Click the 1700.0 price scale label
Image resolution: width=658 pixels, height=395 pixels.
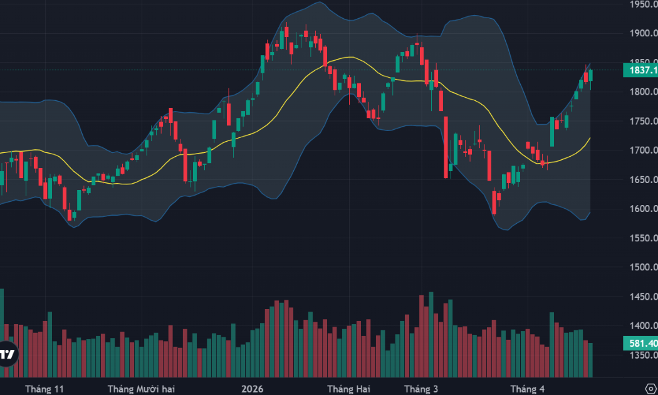click(644, 150)
